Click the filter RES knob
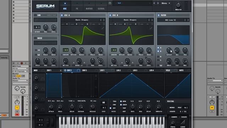The image size is (227, 128). pyautogui.click(x=177, y=50)
